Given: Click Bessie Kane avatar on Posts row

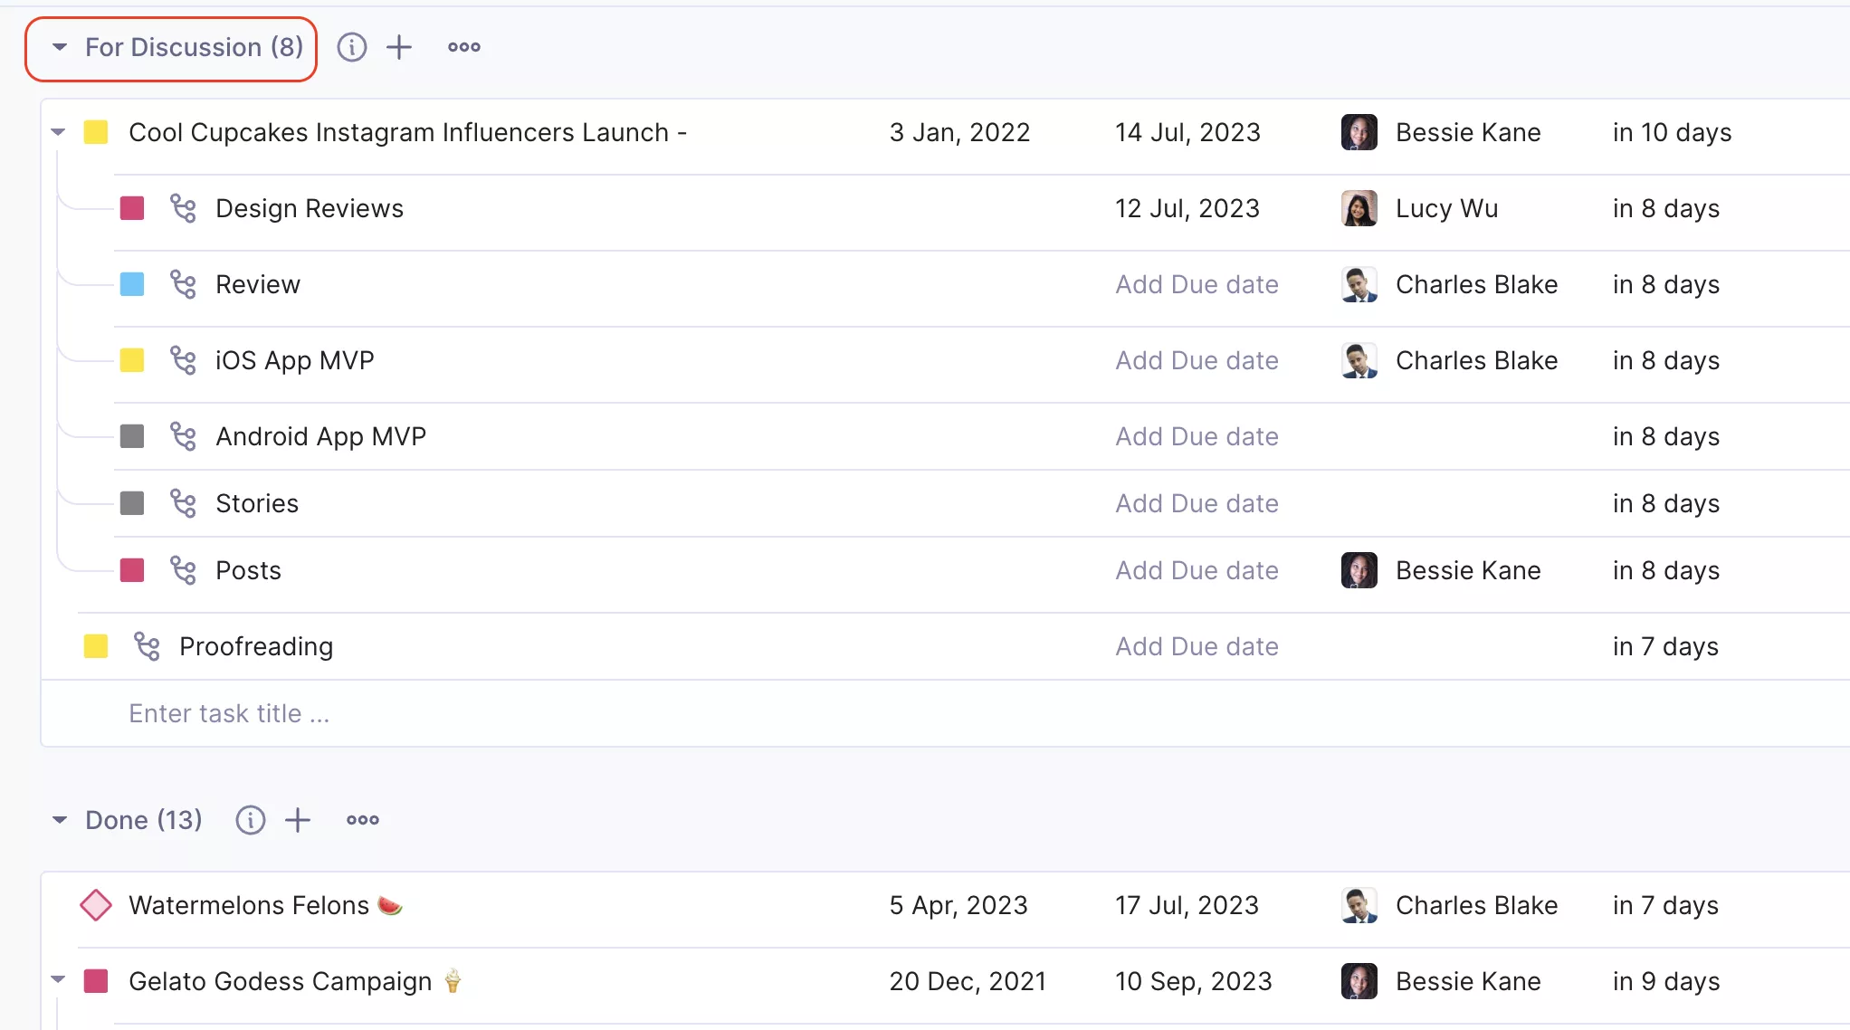Looking at the screenshot, I should 1359,570.
